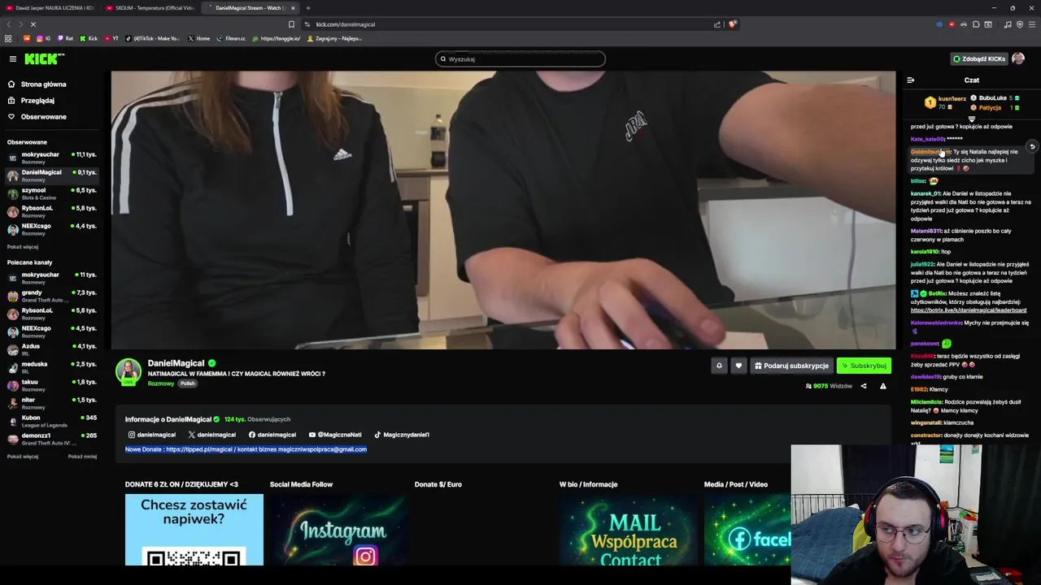
Task: Open mokrysuchar in Obserwowane list
Action: tap(52, 158)
